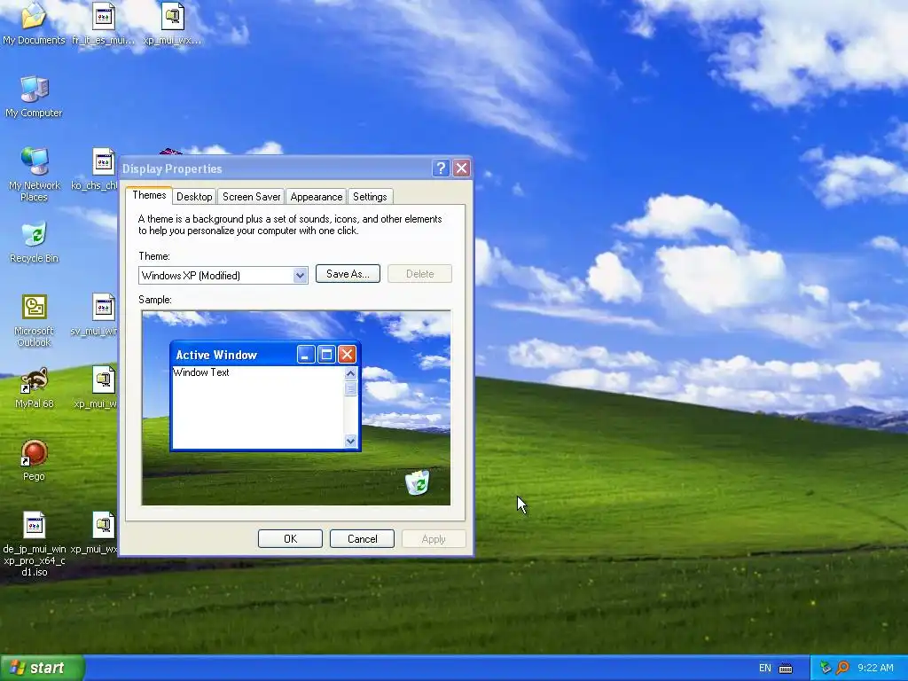This screenshot has width=908, height=681.
Task: Open the Settings tab
Action: coord(370,197)
